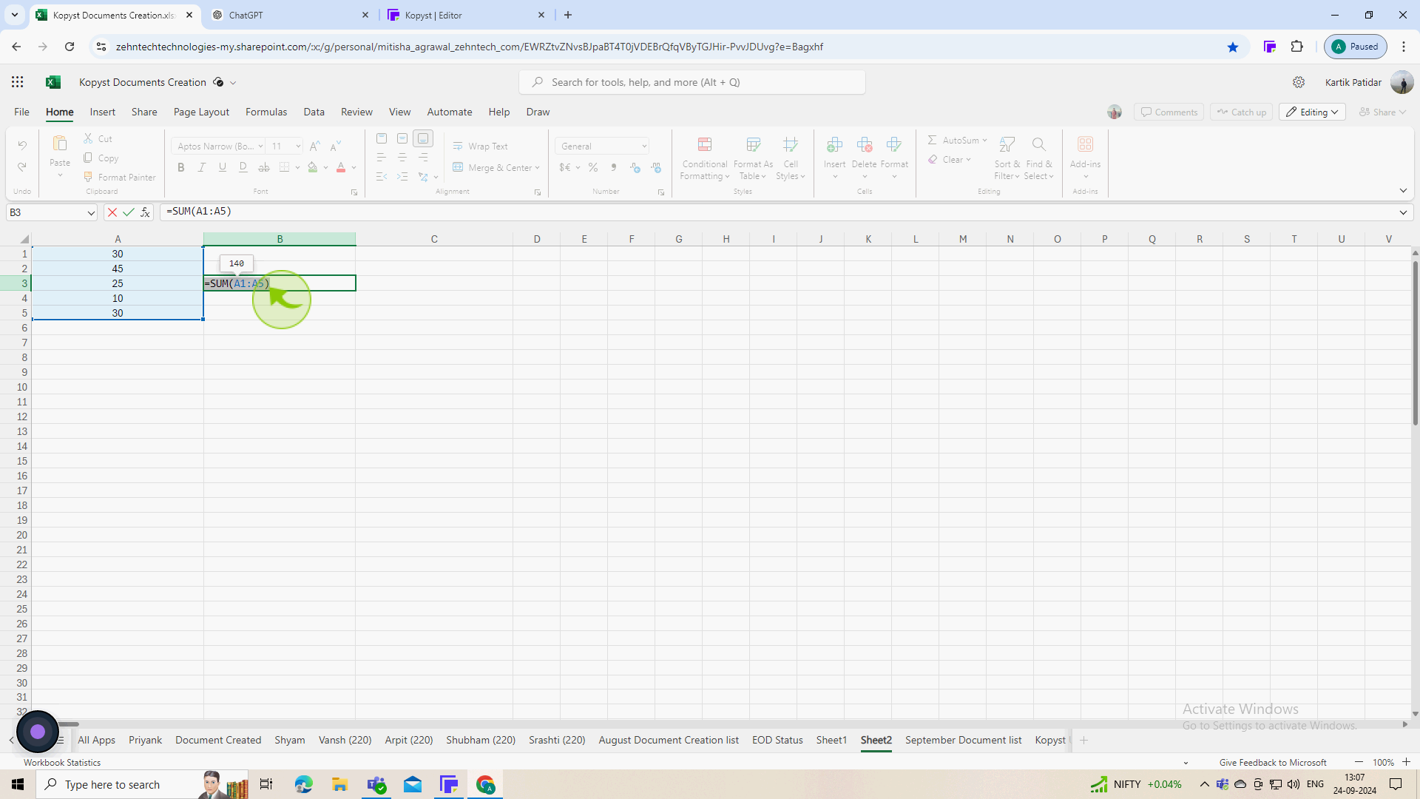
Task: Click Increase Decimal icon
Action: (x=635, y=168)
